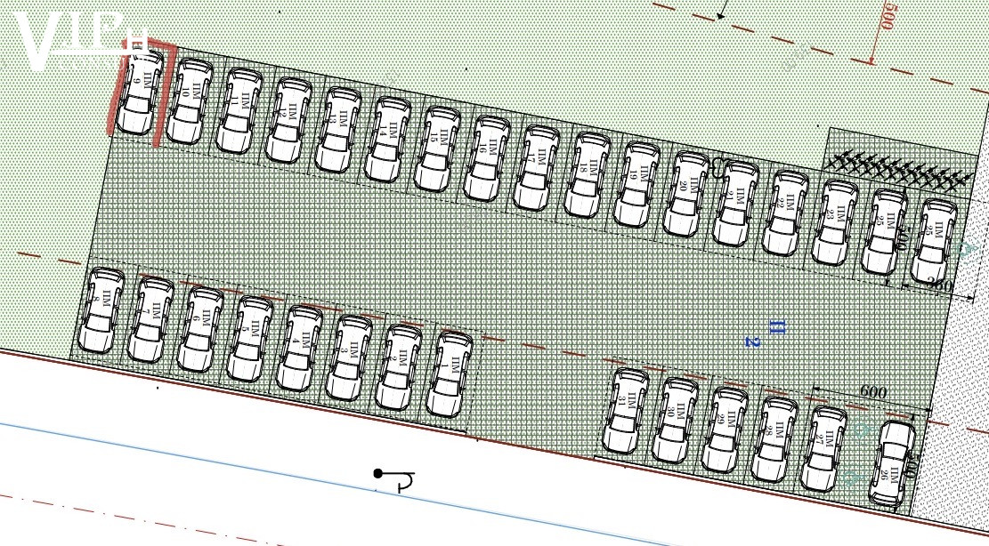This screenshot has width=989, height=546.
Task: Click the car in parking space 19
Action: pyautogui.click(x=636, y=184)
